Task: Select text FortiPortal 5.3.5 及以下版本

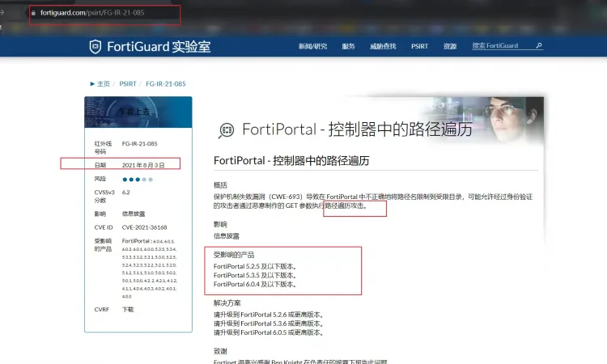Action: point(254,275)
